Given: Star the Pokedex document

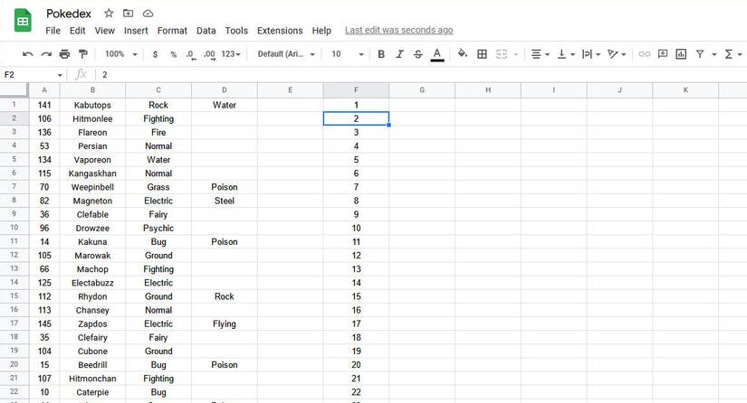Looking at the screenshot, I should pos(109,14).
